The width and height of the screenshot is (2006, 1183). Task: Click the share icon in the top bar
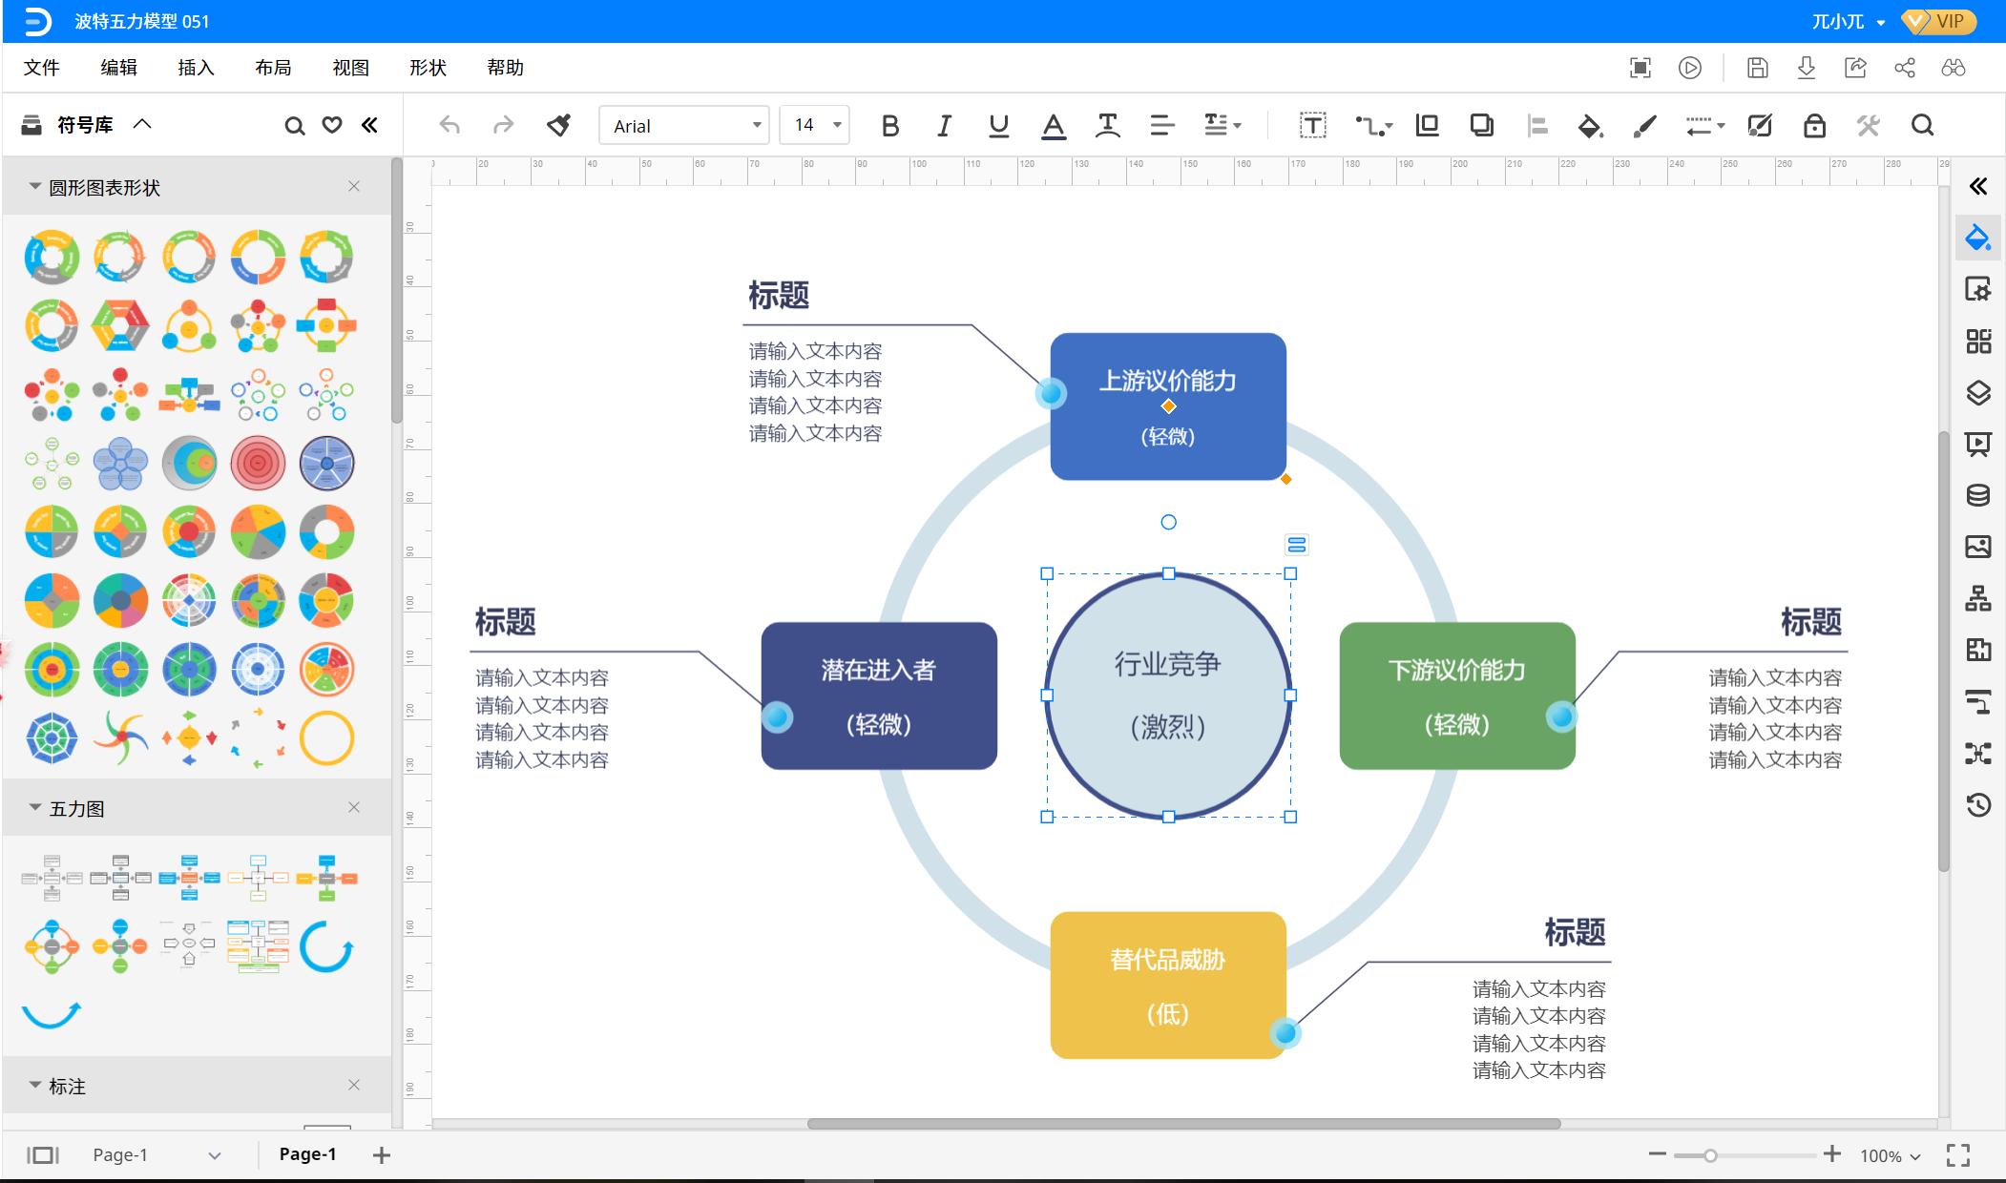coord(1905,68)
